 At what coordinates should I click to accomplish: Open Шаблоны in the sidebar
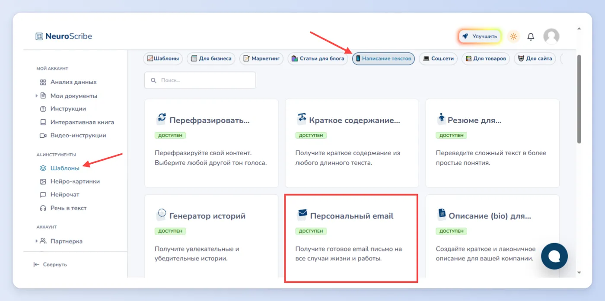(x=65, y=168)
